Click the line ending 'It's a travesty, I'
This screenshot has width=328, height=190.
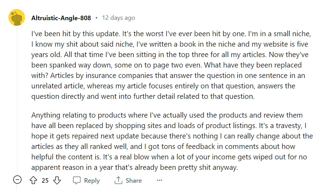point(169,126)
